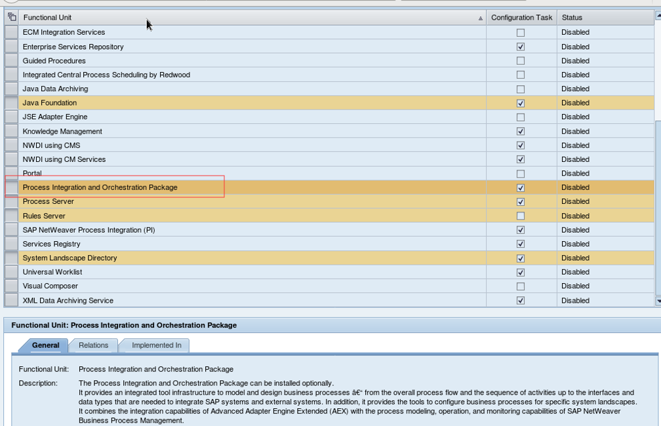Image resolution: width=661 pixels, height=426 pixels.
Task: Uncheck Java Foundation configuration task
Action: point(521,102)
